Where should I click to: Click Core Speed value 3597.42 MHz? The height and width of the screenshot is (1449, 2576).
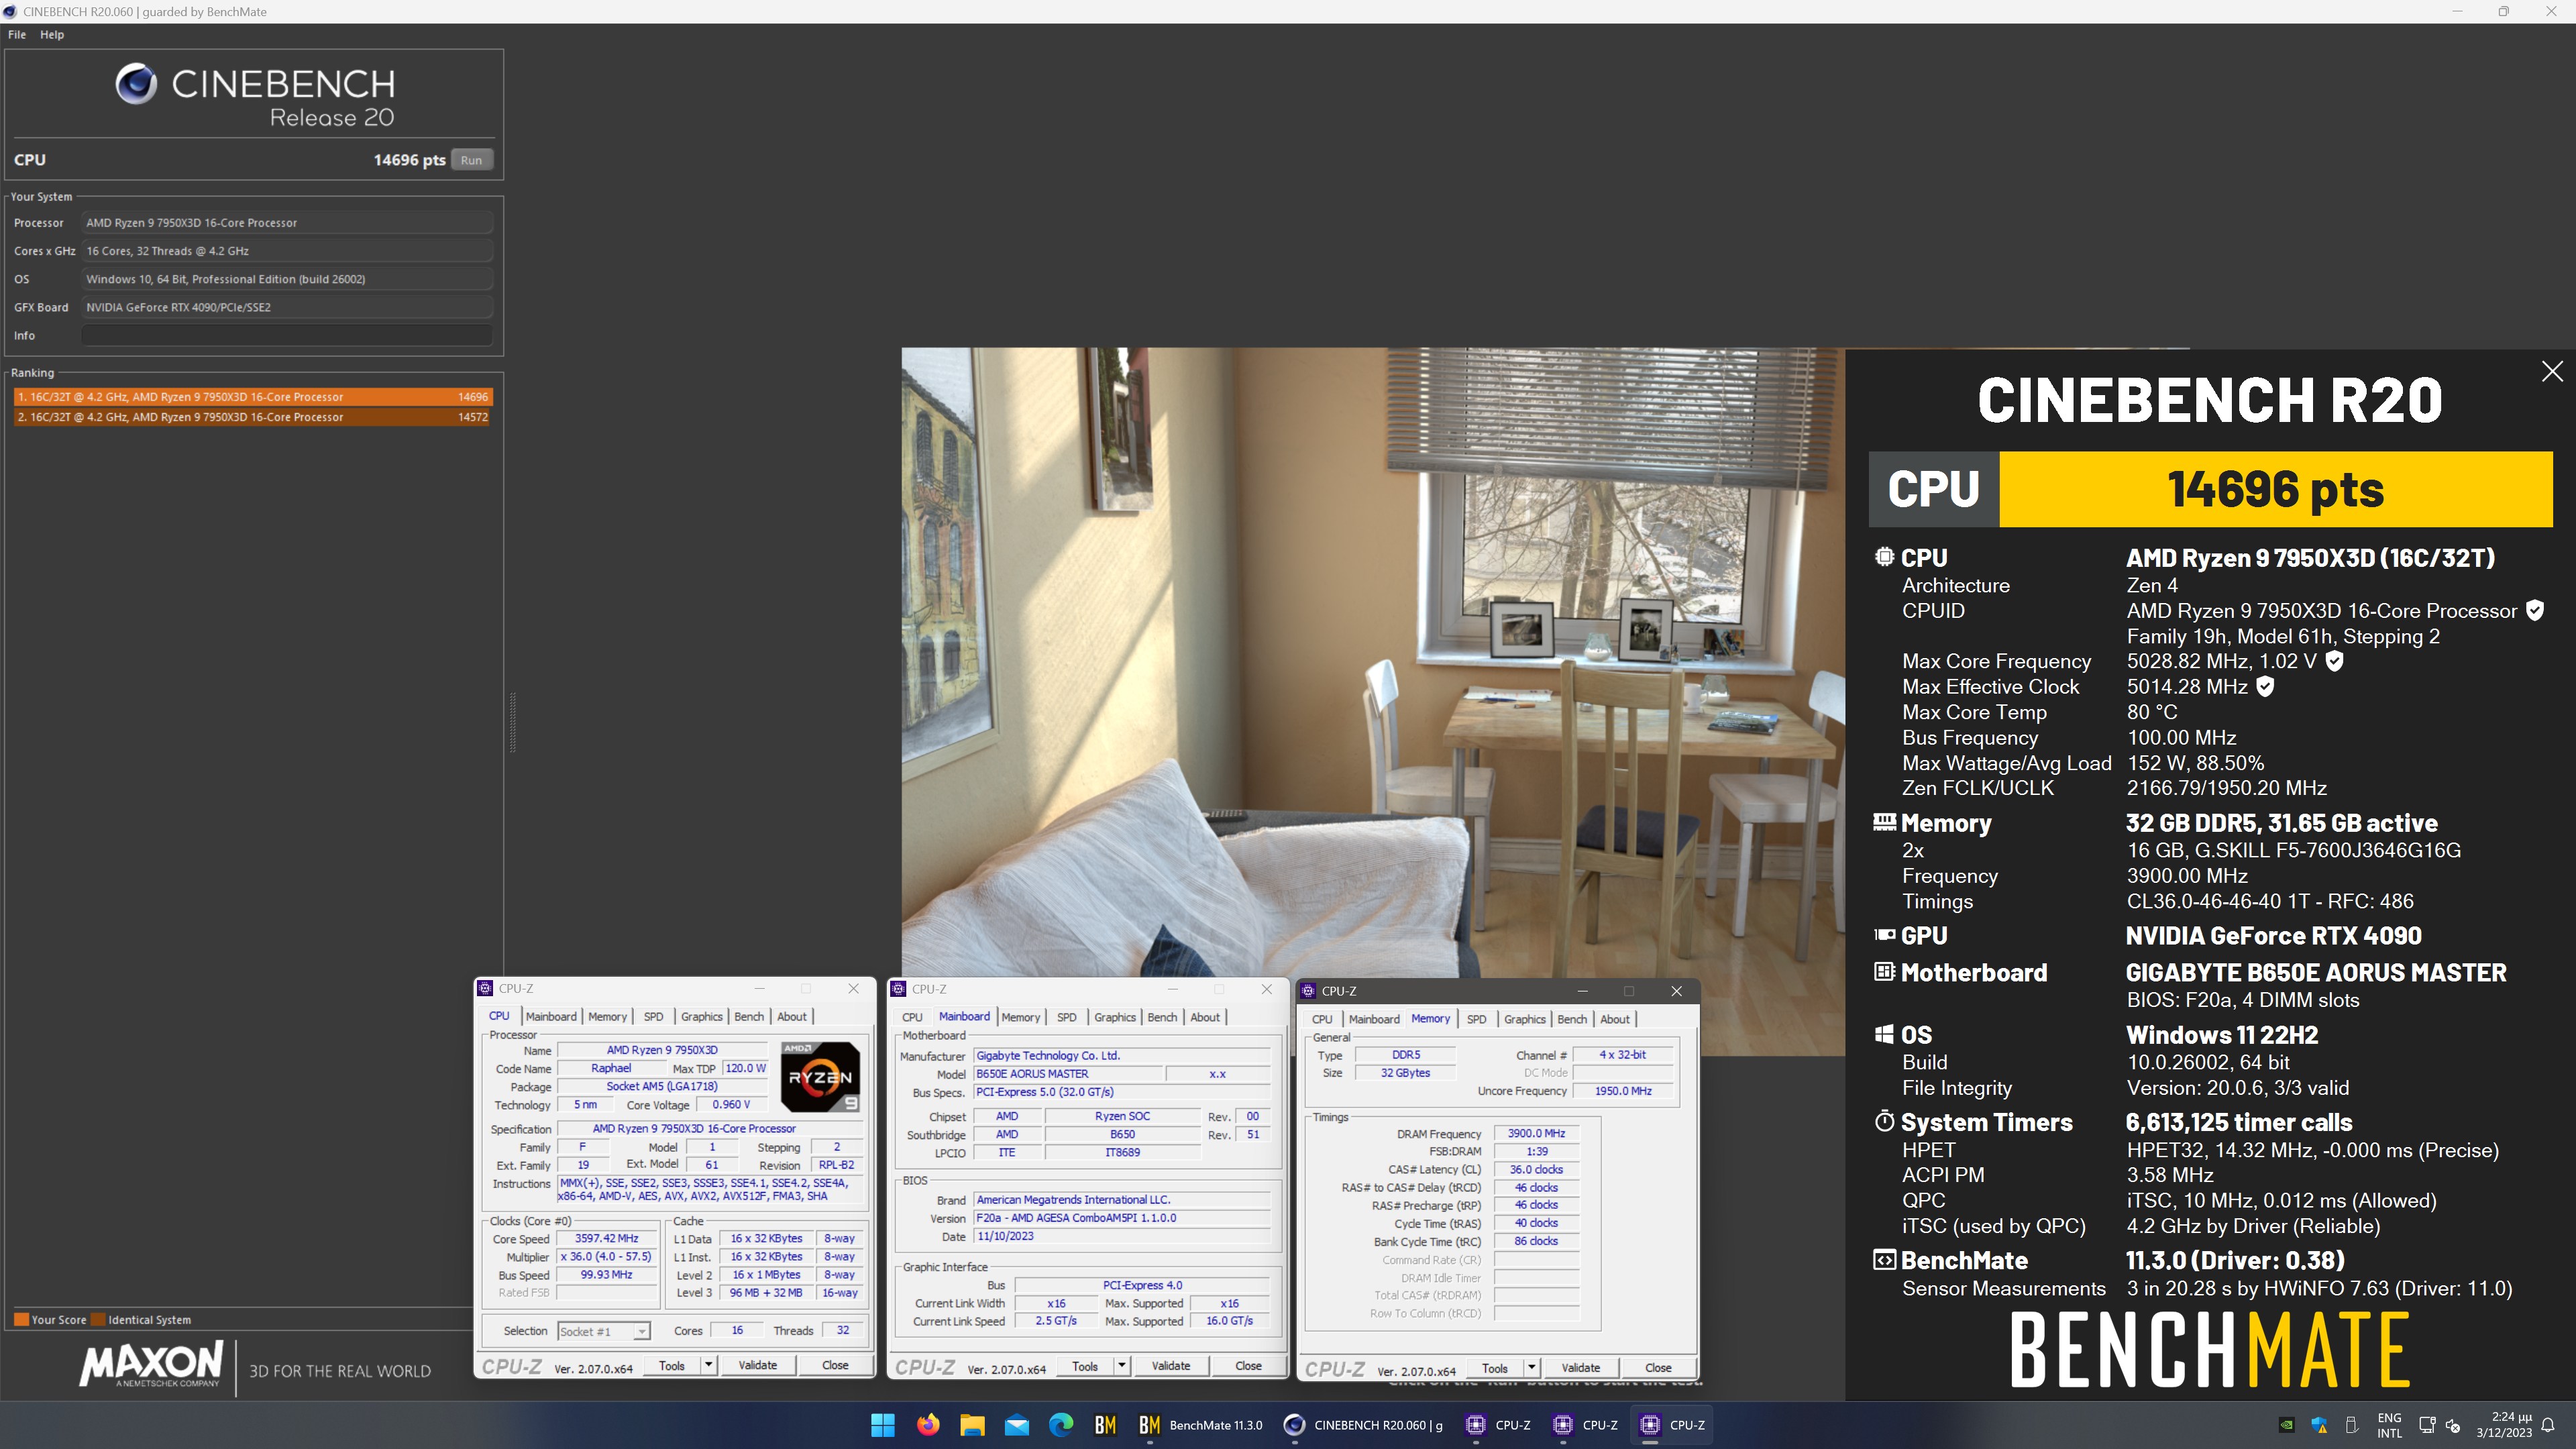tap(606, 1238)
